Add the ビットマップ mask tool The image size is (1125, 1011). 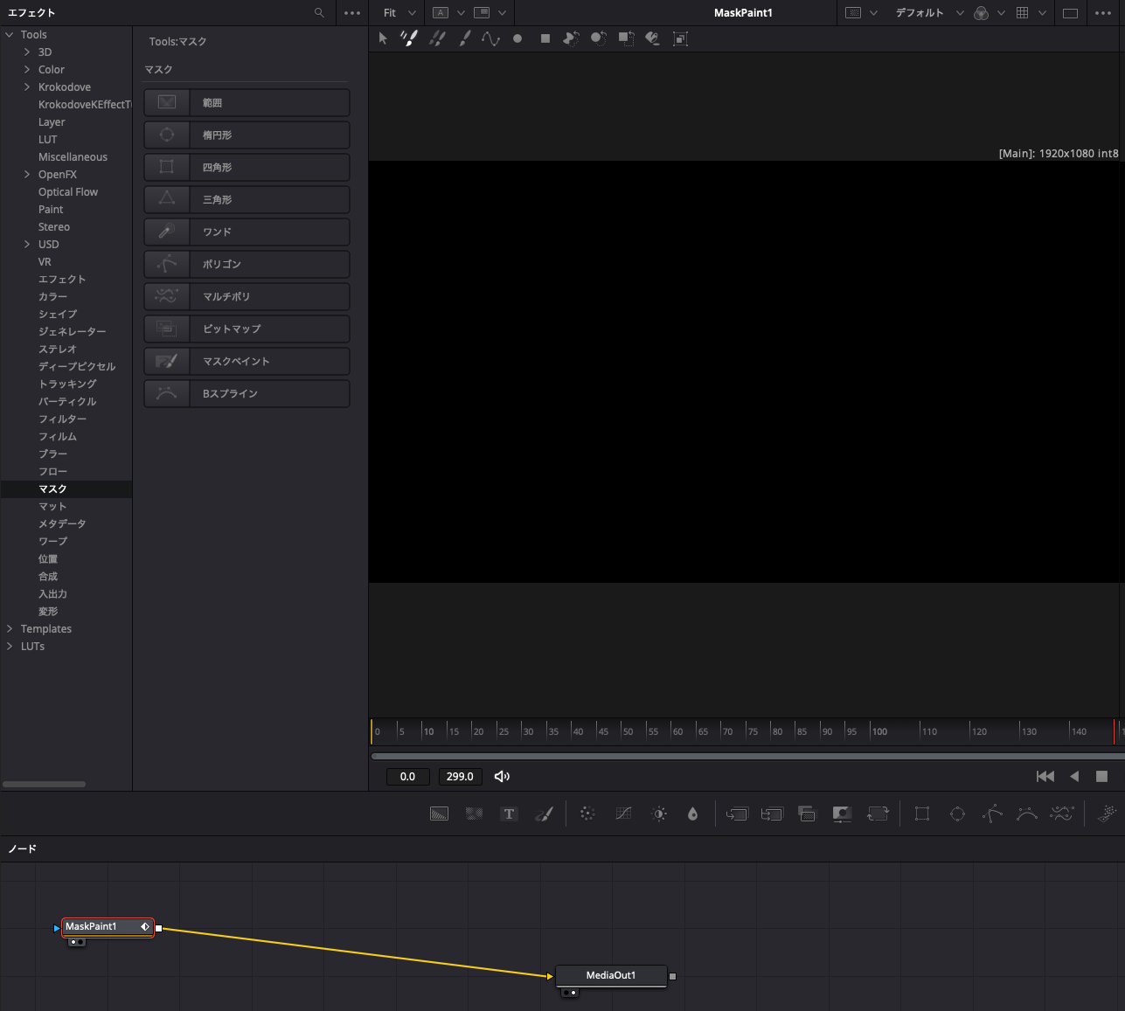tap(247, 329)
